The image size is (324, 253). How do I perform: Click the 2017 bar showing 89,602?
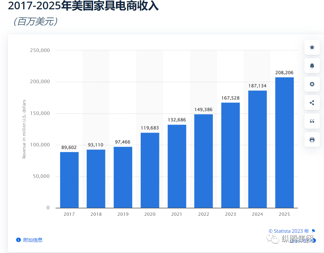click(x=69, y=180)
